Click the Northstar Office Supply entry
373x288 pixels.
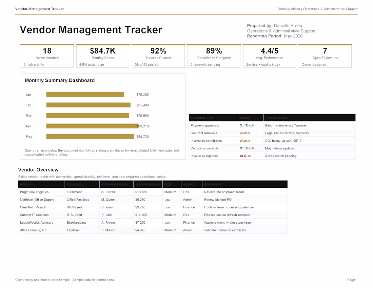(x=37, y=200)
